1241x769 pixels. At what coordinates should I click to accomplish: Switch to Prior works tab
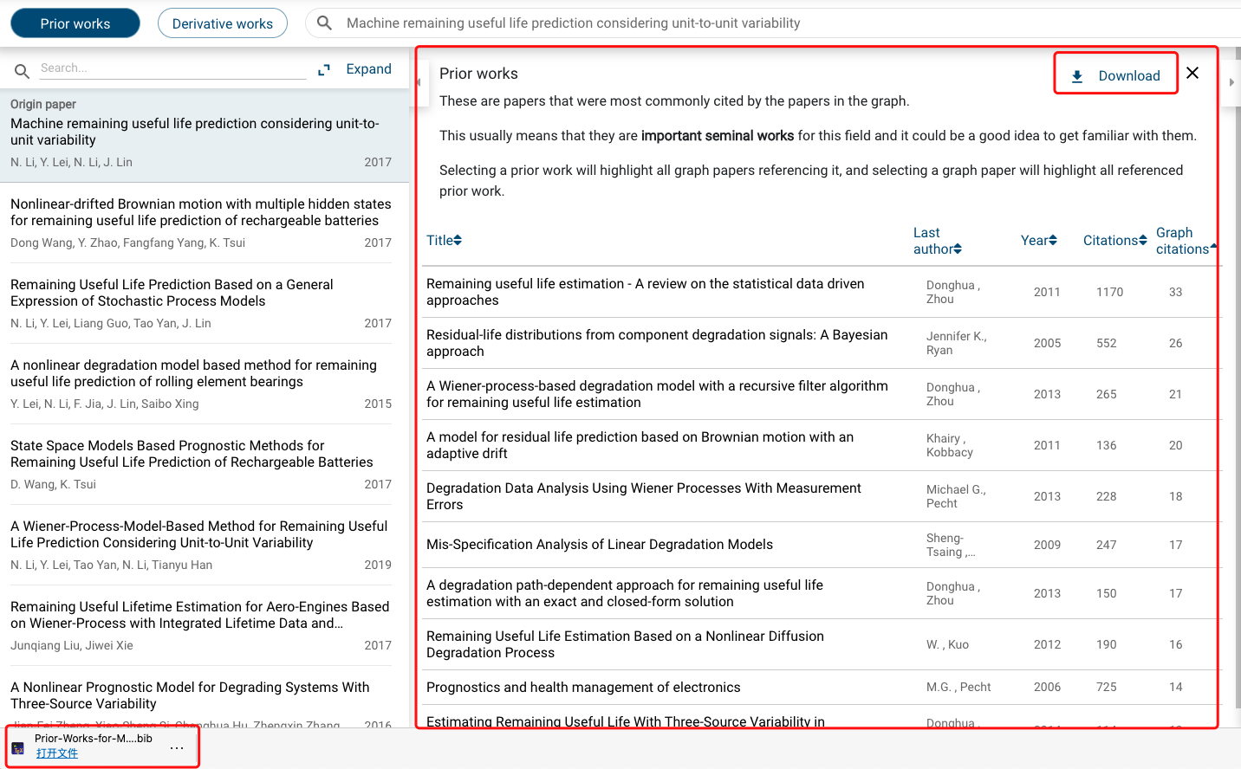pos(75,23)
